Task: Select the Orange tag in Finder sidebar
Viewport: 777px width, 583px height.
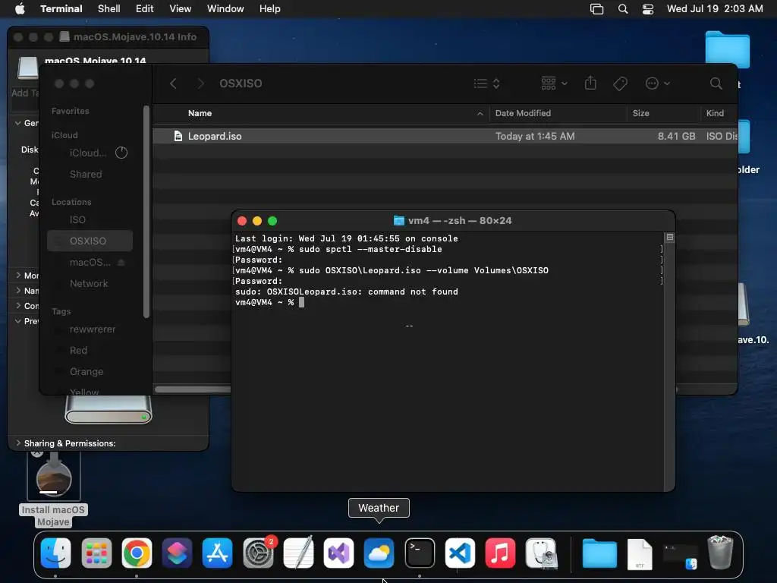Action: [91, 371]
